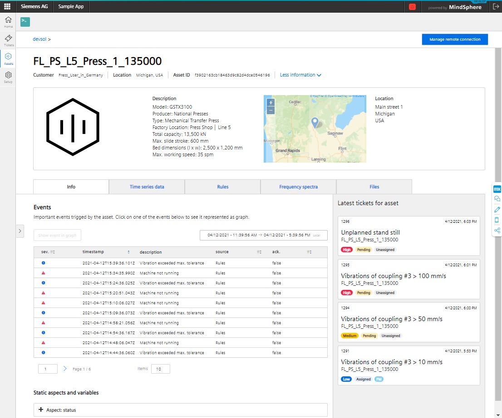502x418 pixels.
Task: Go to next page of events
Action: click(65, 369)
